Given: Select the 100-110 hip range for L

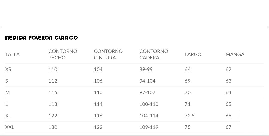Looking at the screenshot, I should (149, 104).
